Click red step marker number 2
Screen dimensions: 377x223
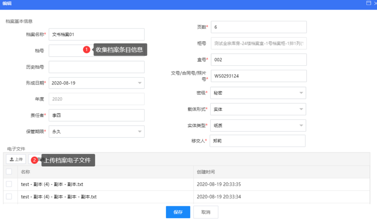[35, 160]
